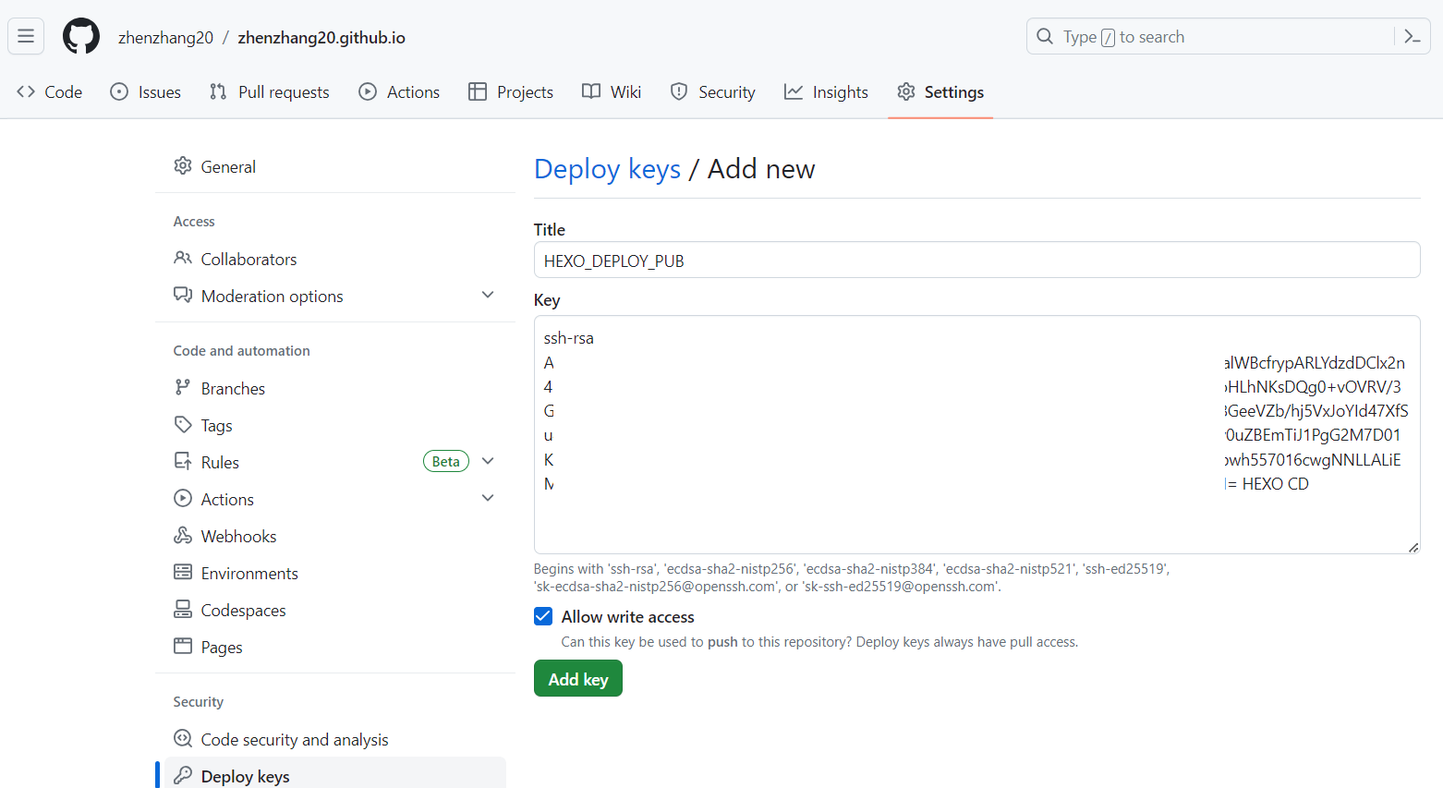Select the Branches icon in sidebar
The width and height of the screenshot is (1443, 788).
tap(183, 388)
